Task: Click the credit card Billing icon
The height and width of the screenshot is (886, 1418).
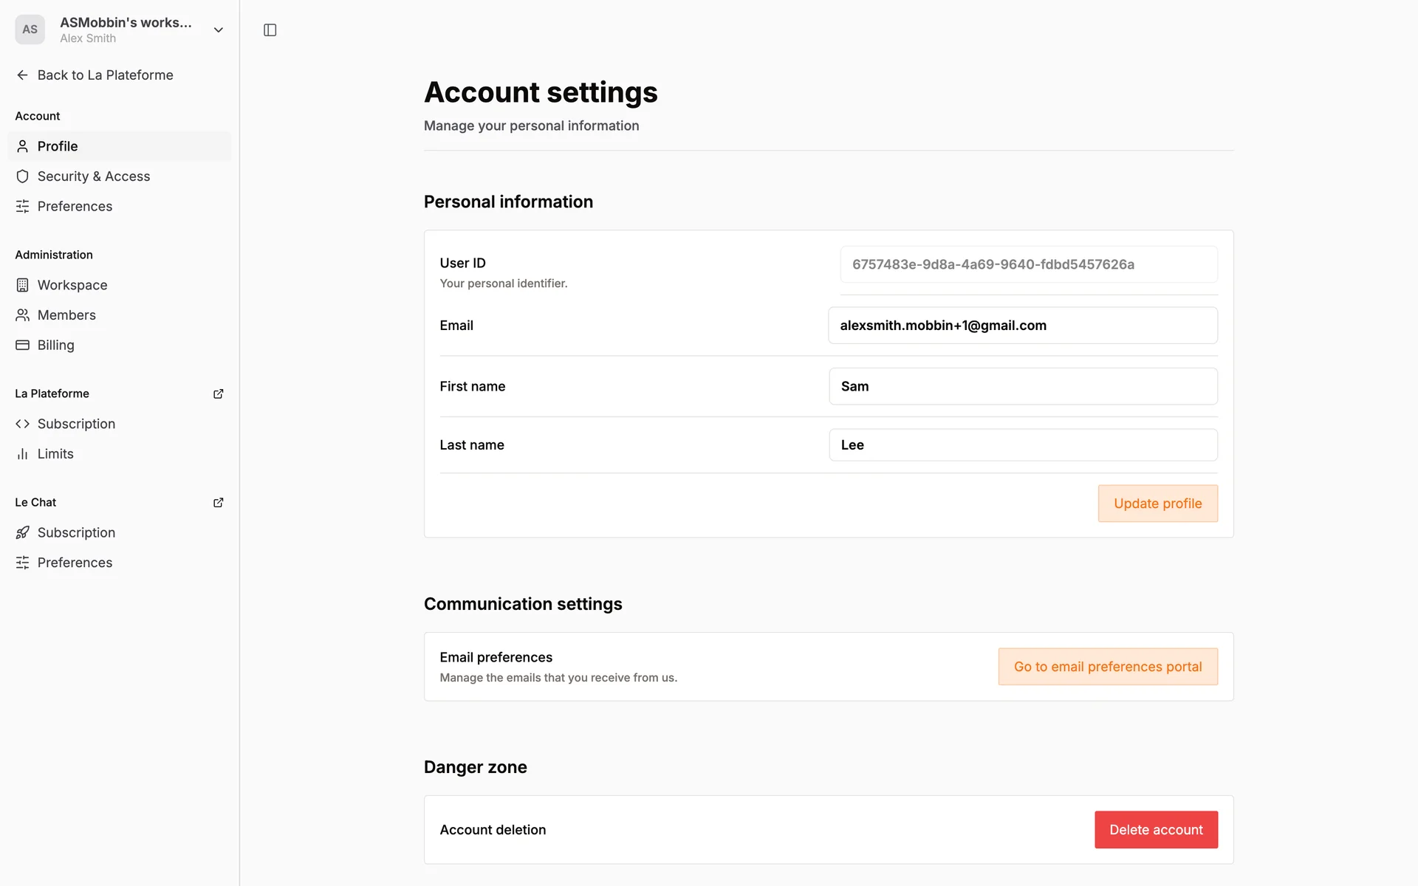Action: point(22,346)
